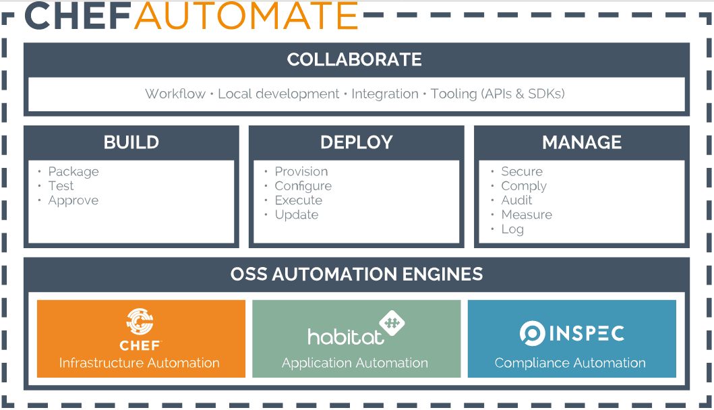
Task: Click Update in the Deploy list
Action: point(297,214)
